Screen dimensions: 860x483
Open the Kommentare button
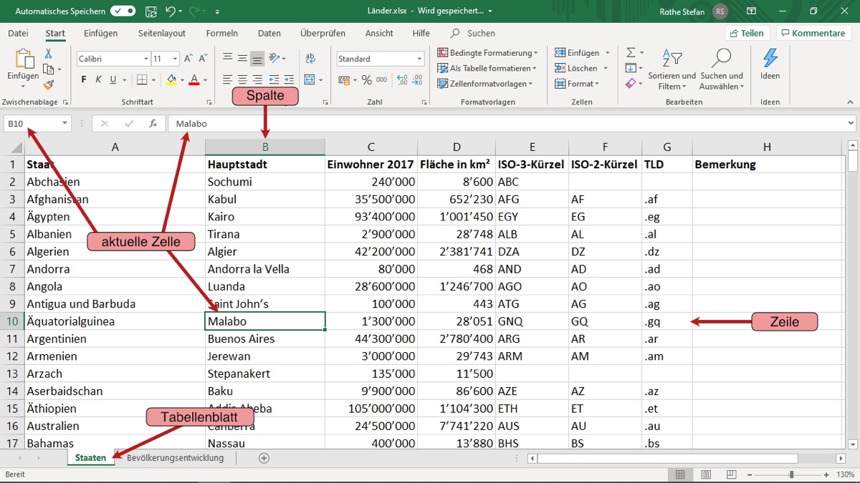coord(813,34)
